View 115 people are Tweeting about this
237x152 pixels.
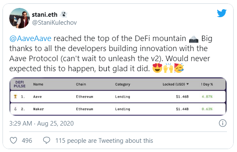(104, 141)
